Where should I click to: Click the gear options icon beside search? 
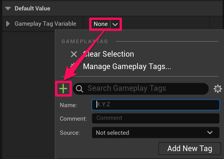(218, 89)
